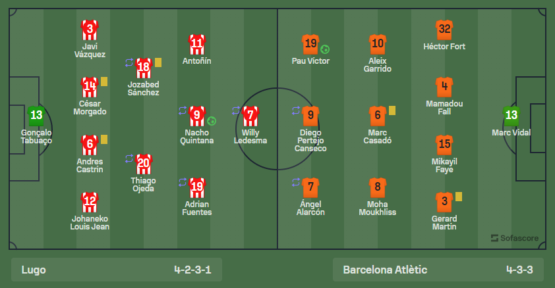
Task: Click Mamadou Fall's number 4 shirt
Action: pos(444,87)
